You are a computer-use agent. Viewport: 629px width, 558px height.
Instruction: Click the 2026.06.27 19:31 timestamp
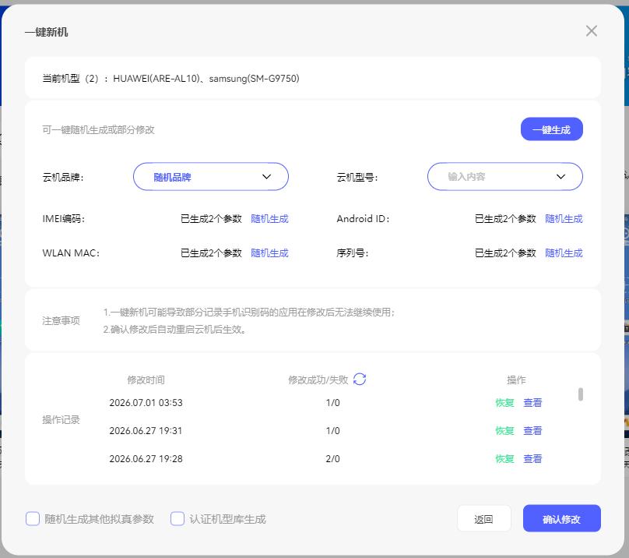pos(146,431)
